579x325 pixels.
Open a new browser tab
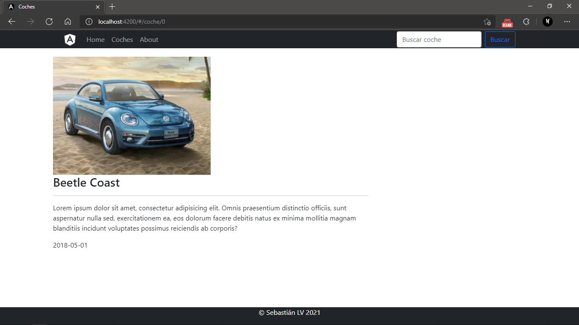coord(112,7)
